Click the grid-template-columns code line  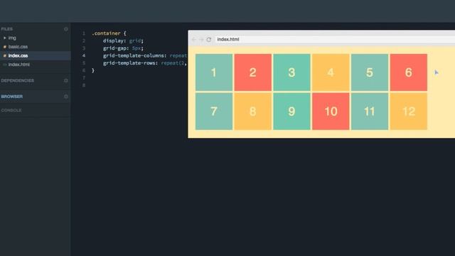pyautogui.click(x=145, y=55)
